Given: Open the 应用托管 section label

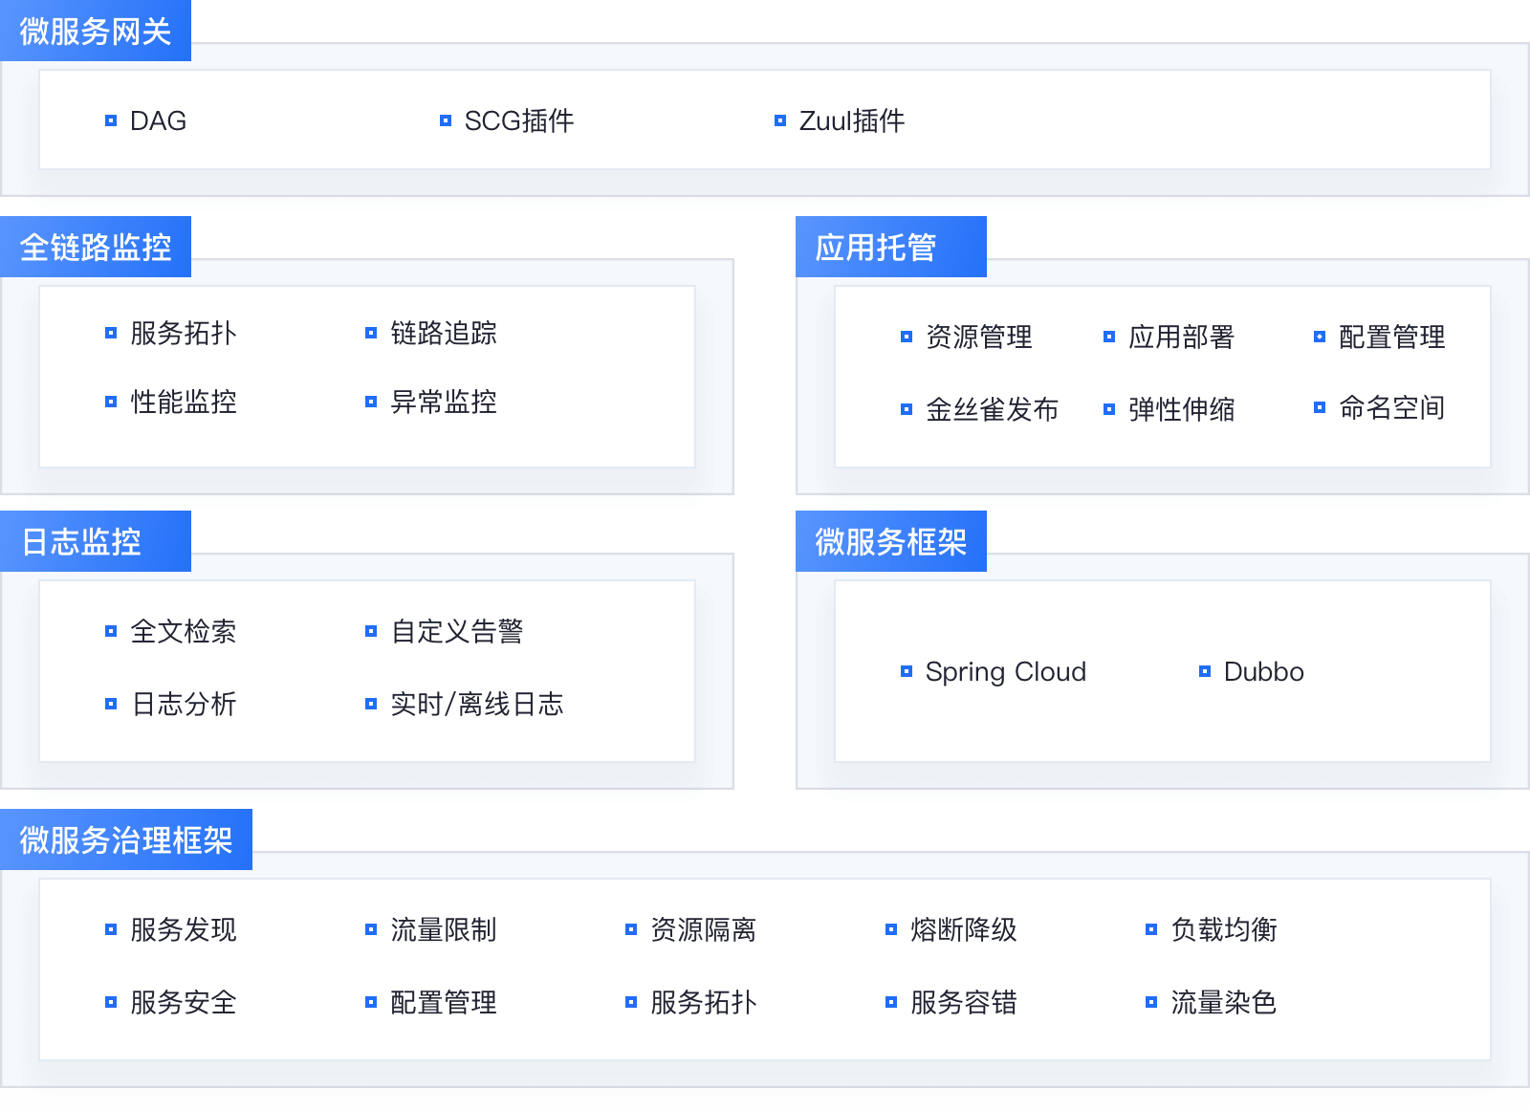Looking at the screenshot, I should point(876,248).
